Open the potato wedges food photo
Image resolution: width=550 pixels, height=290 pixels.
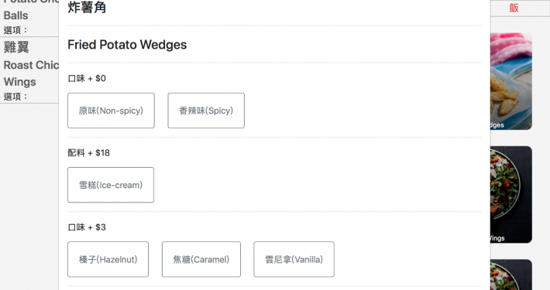[511, 81]
